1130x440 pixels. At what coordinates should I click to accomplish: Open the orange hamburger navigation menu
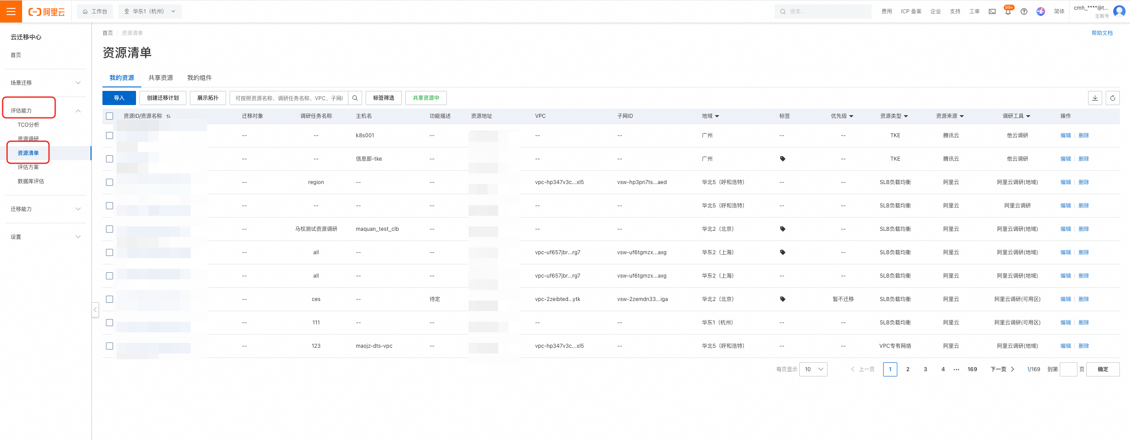pos(11,11)
